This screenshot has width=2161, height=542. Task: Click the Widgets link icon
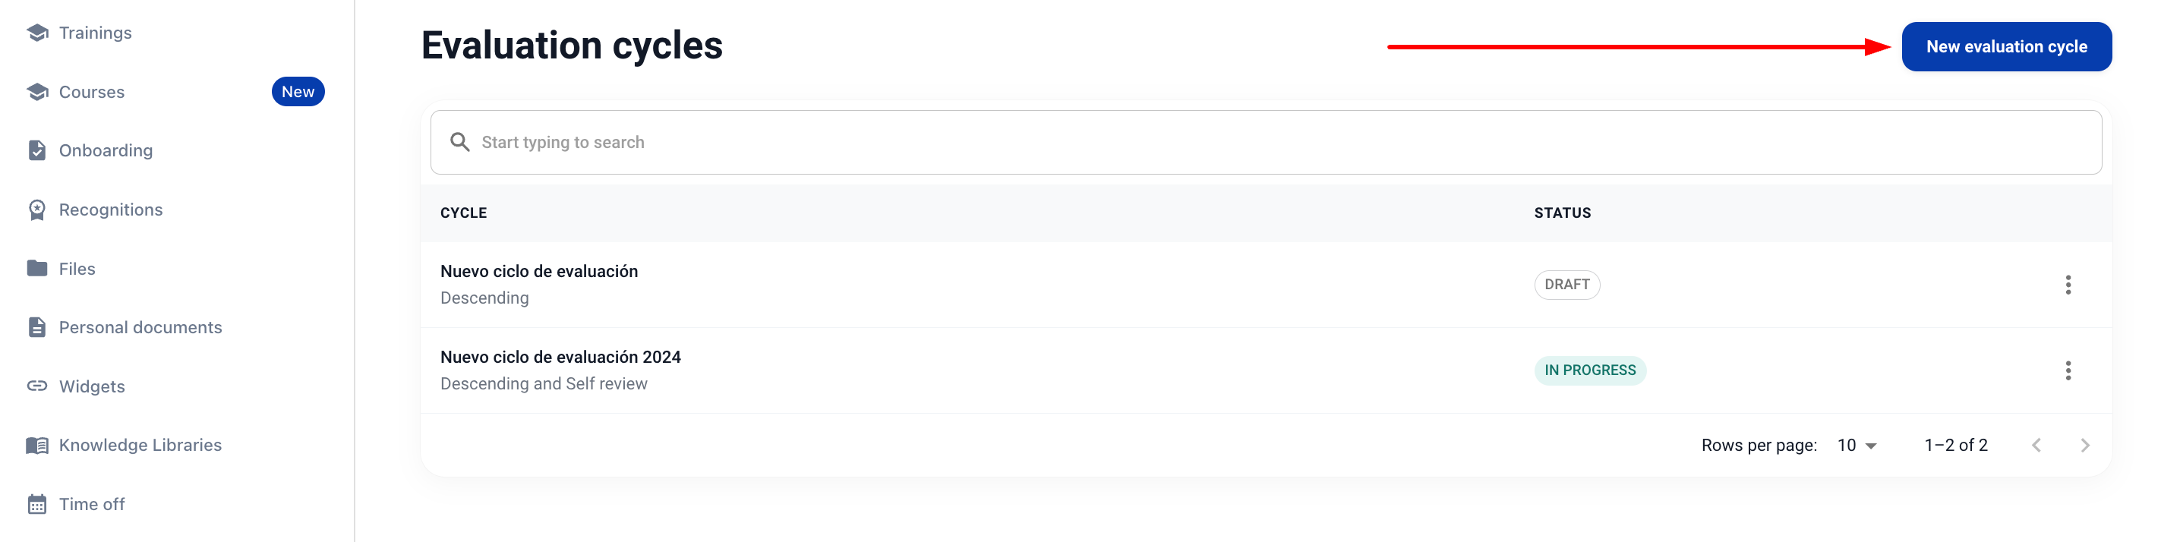click(37, 386)
